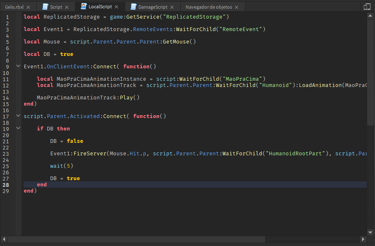Click 'false' on line 21

click(x=75, y=141)
